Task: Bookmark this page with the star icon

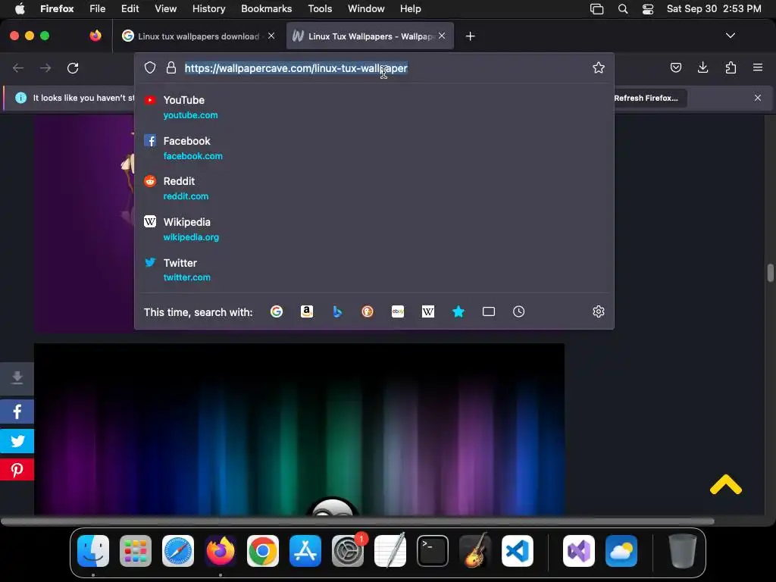Action: tap(599, 67)
